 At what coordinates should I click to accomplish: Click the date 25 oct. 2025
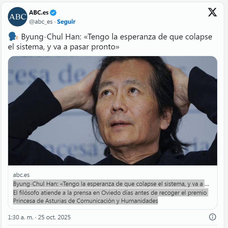54,217
